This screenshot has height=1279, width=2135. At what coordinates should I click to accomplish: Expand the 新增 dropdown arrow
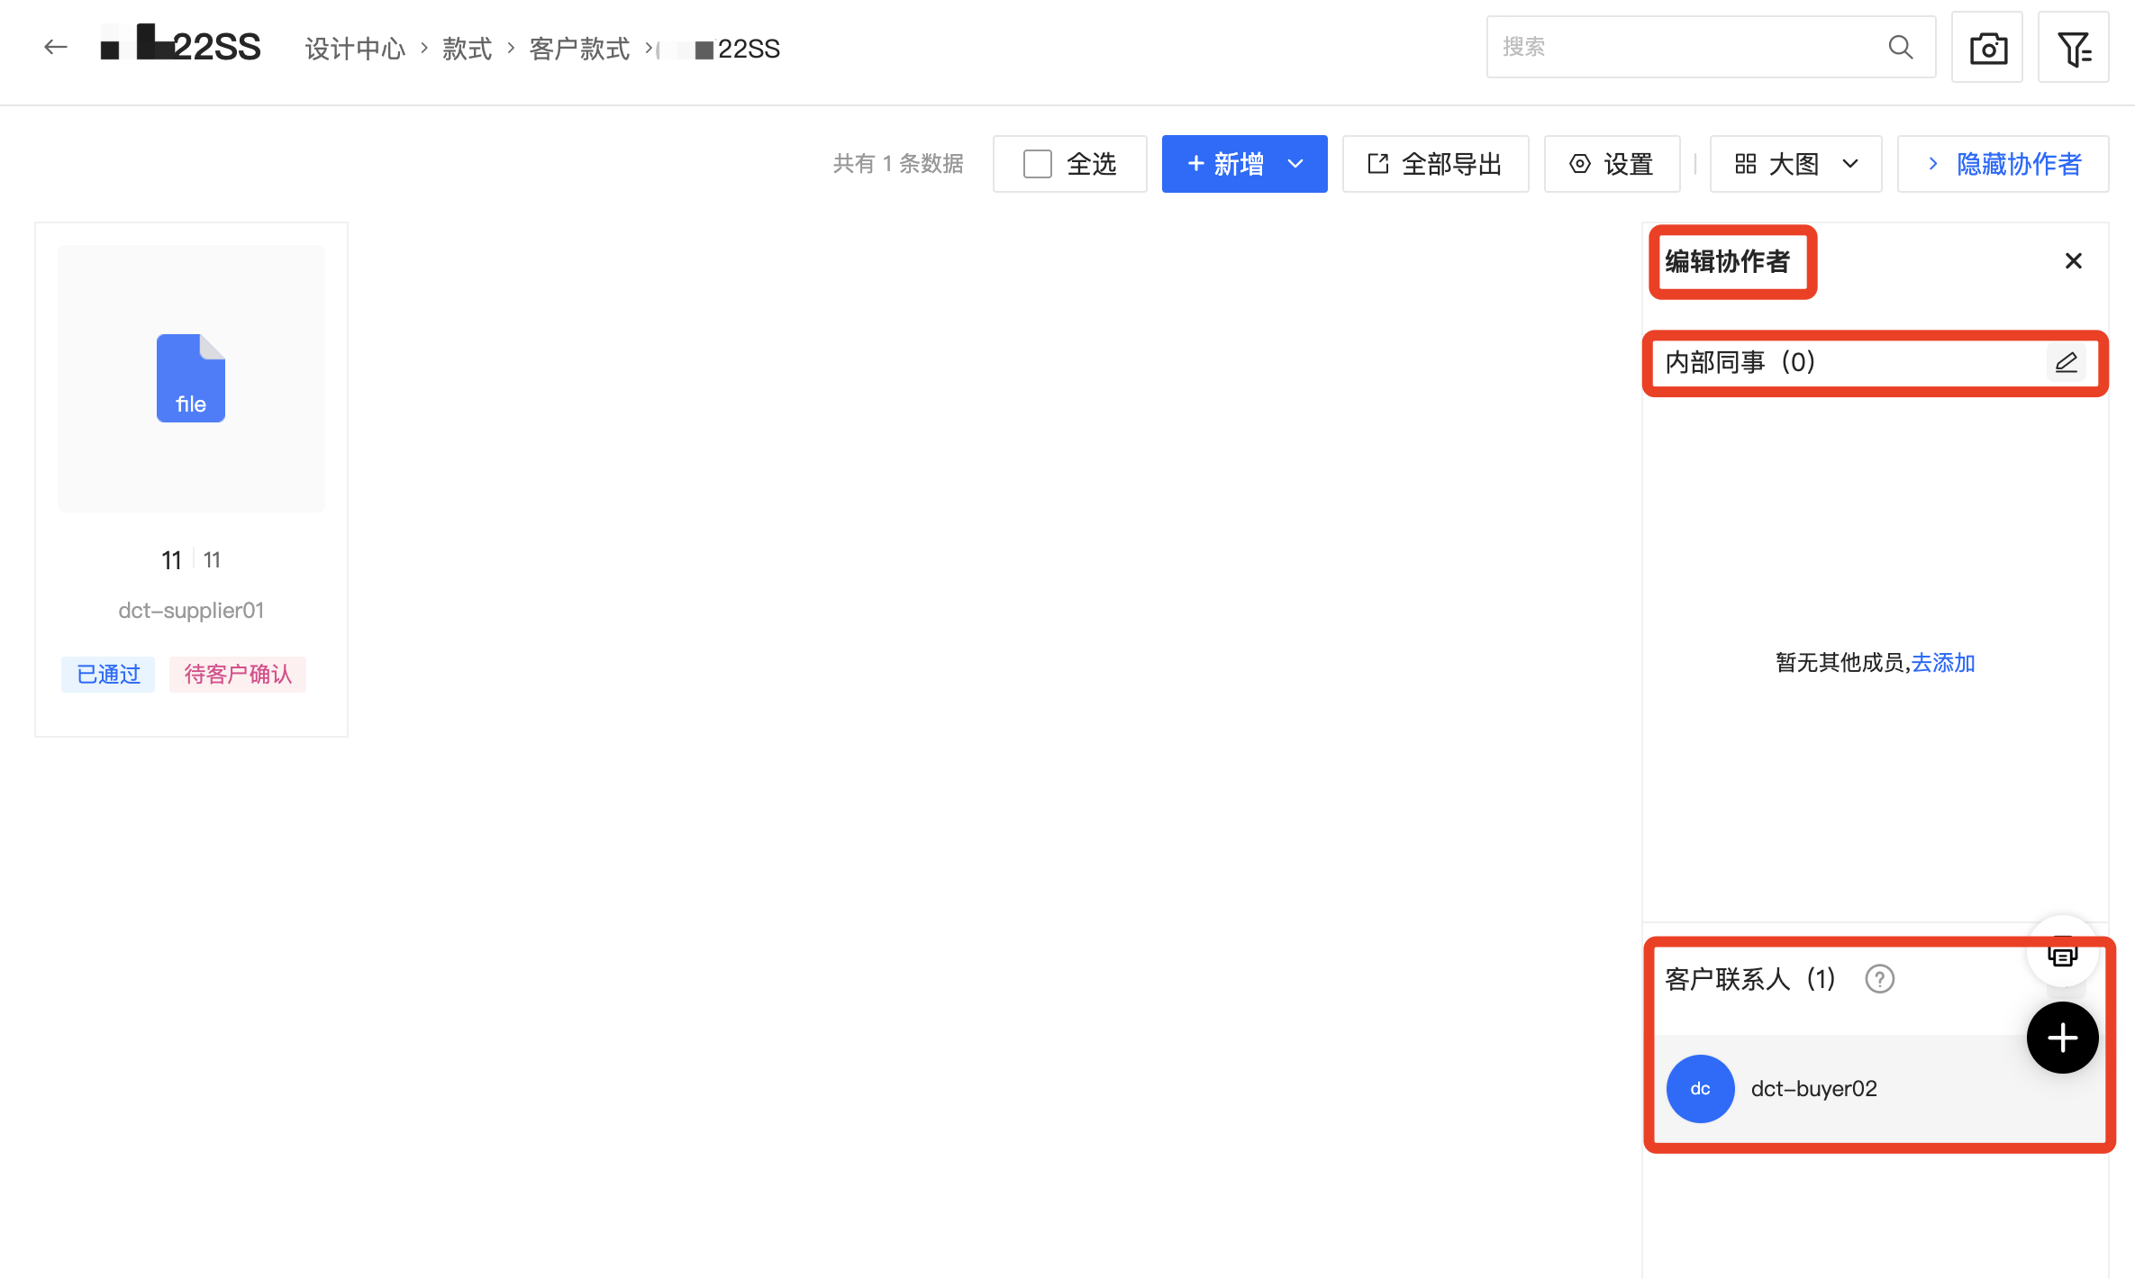1295,164
